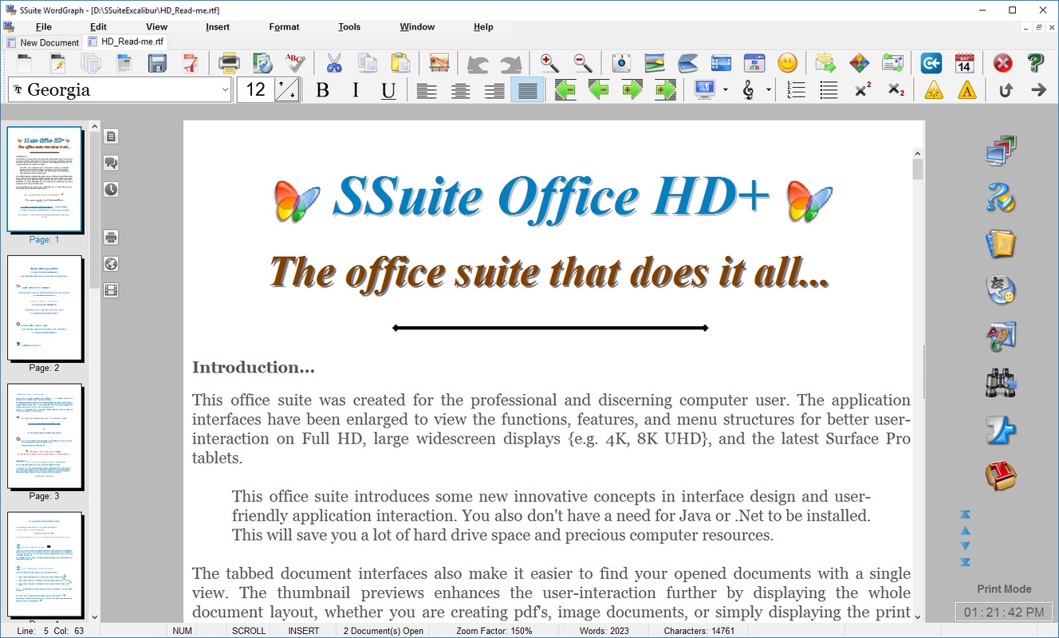Image resolution: width=1059 pixels, height=638 pixels.
Task: Open the Insert menu
Action: tap(218, 27)
